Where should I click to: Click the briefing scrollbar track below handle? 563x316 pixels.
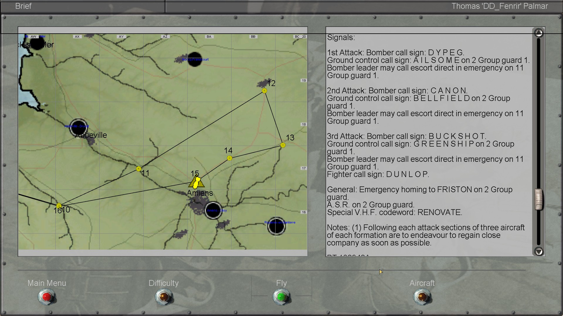(538, 228)
